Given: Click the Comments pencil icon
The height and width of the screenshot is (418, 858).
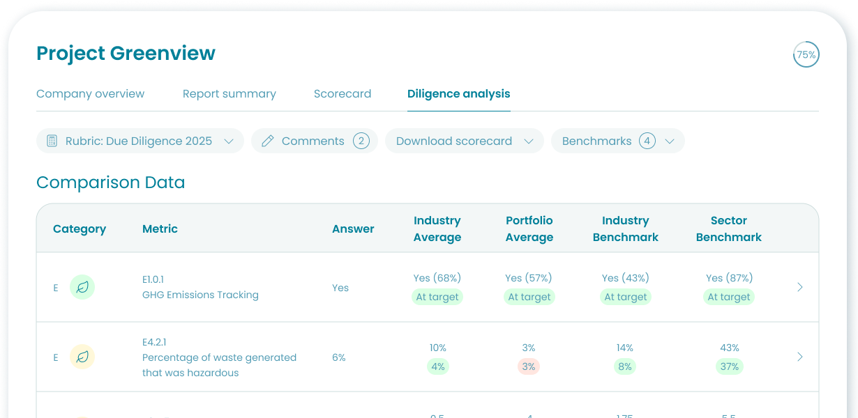Looking at the screenshot, I should 267,141.
